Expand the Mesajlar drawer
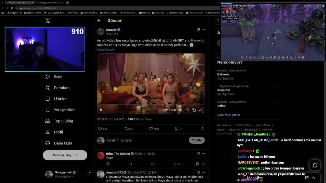The image size is (326, 183). click(314, 178)
